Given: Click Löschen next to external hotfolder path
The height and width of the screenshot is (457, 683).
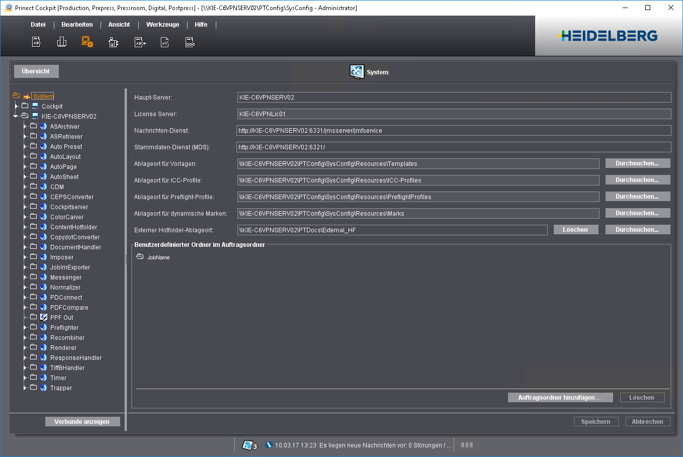Looking at the screenshot, I should pos(576,230).
